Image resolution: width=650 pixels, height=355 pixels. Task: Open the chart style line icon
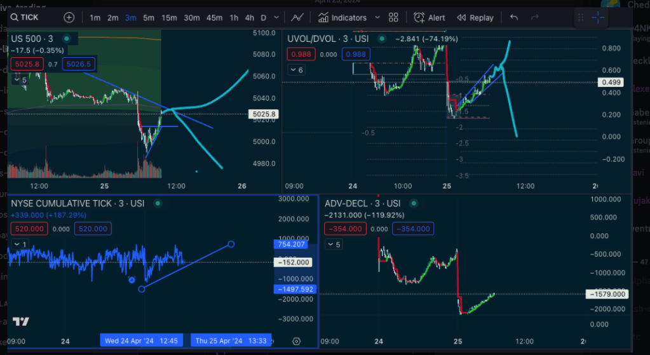(x=297, y=18)
